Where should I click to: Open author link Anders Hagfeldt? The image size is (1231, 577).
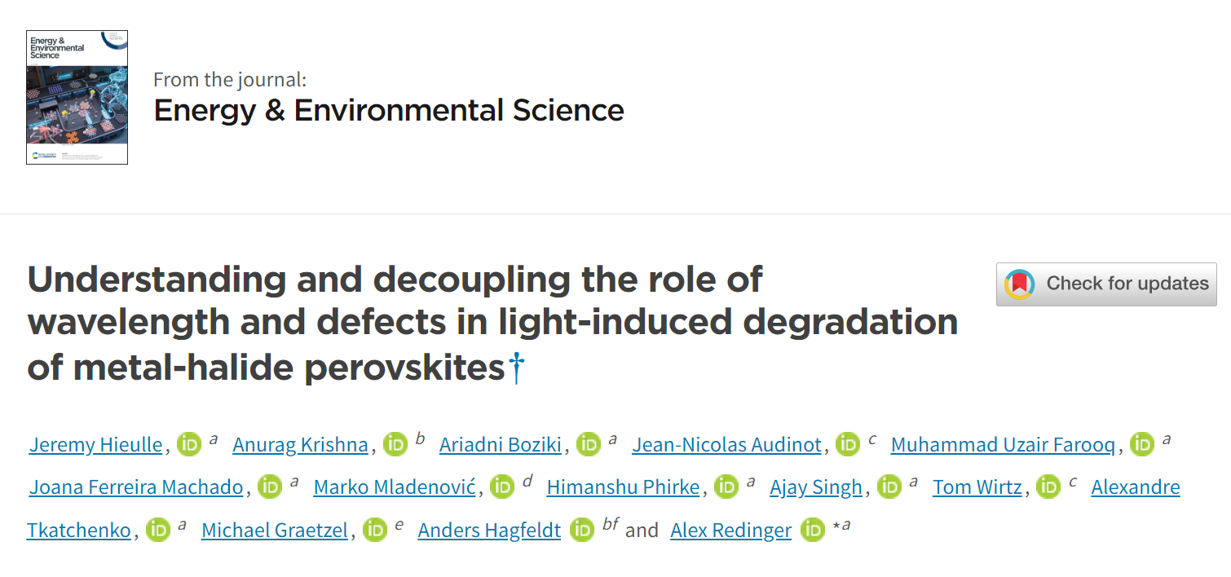(x=489, y=531)
